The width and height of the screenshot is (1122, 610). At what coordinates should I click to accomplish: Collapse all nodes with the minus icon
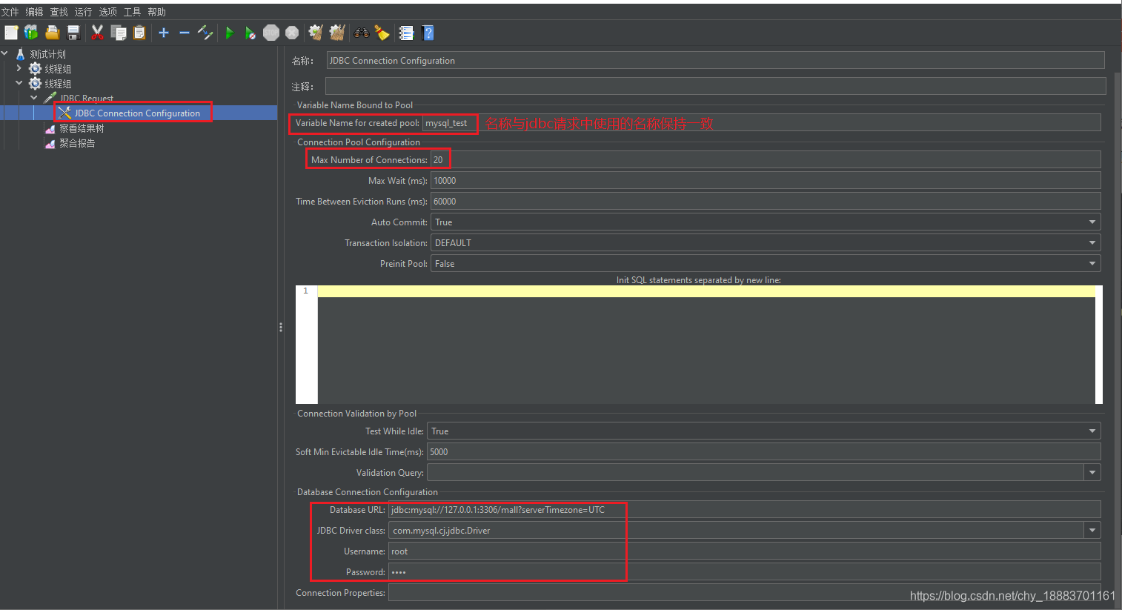[x=185, y=33]
